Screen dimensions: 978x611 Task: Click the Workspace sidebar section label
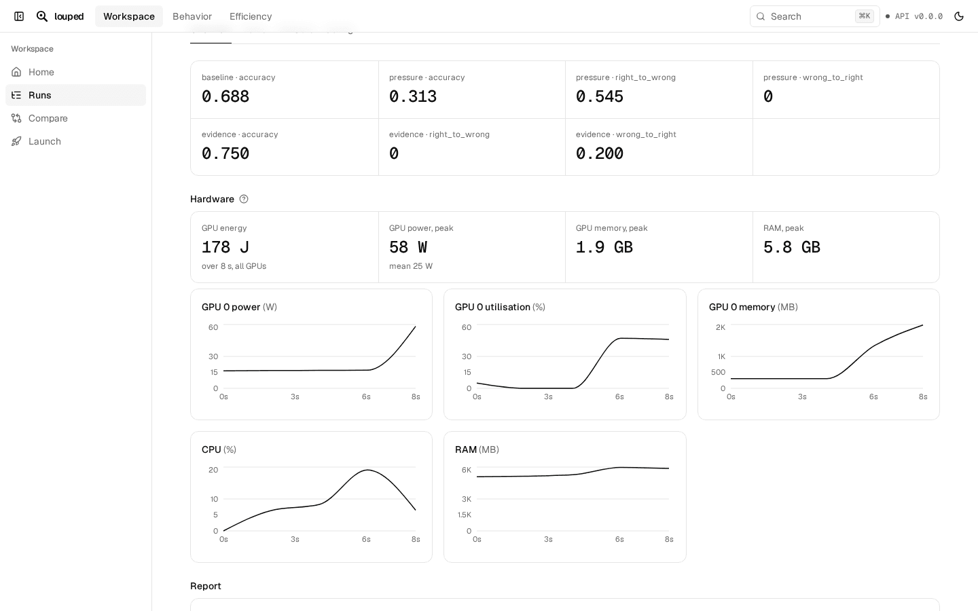(32, 49)
